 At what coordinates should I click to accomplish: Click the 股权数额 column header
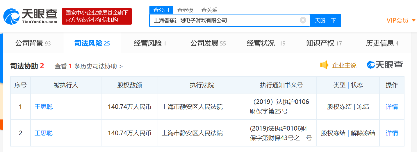coord(130,85)
